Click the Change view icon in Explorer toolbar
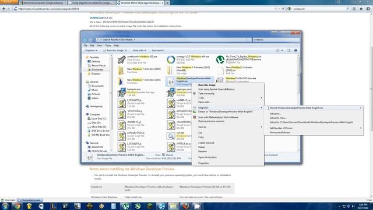This screenshot has height=210, width=373. pyautogui.click(x=278, y=51)
